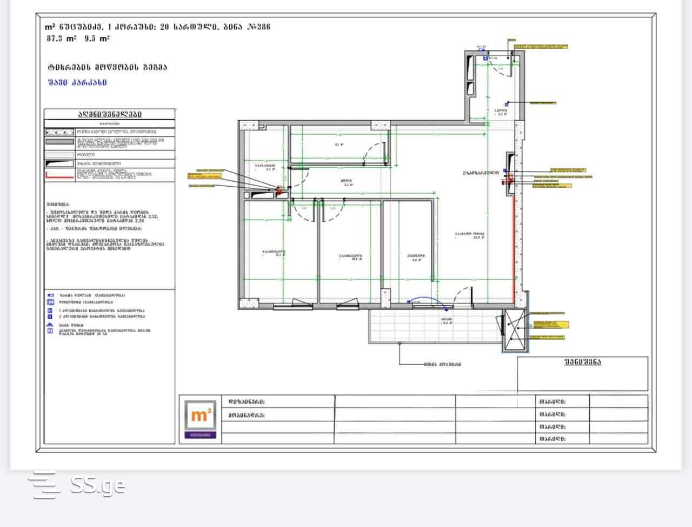
Task: Click the 87.3 m² area text in header
Action: (61, 38)
